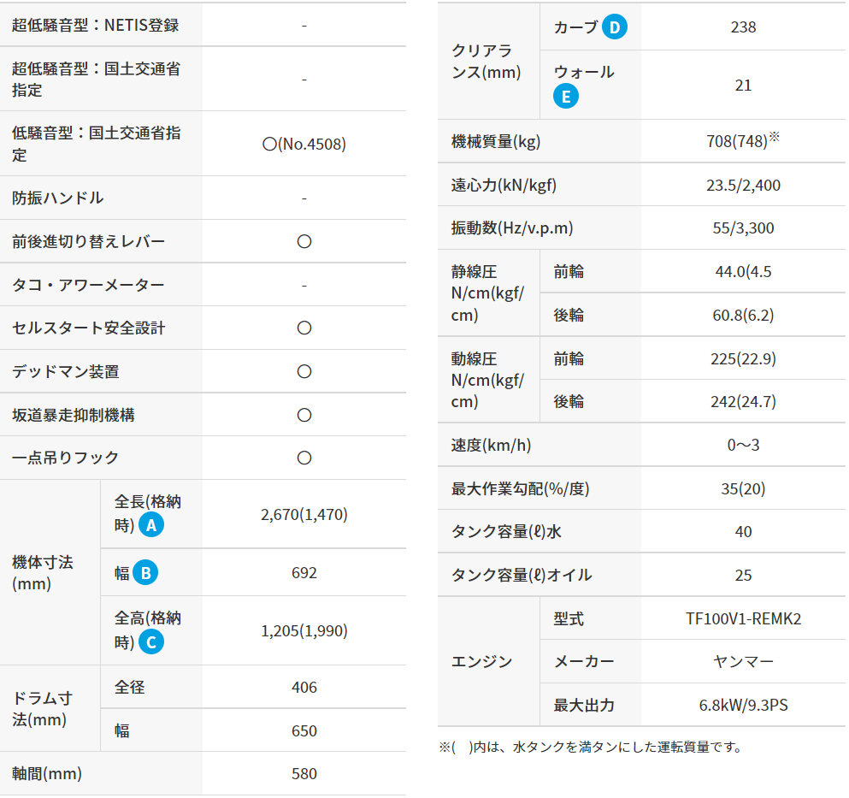Image resolution: width=849 pixels, height=798 pixels.
Task: Click the circle mark for セルスタート安全設計
Action: point(304,328)
